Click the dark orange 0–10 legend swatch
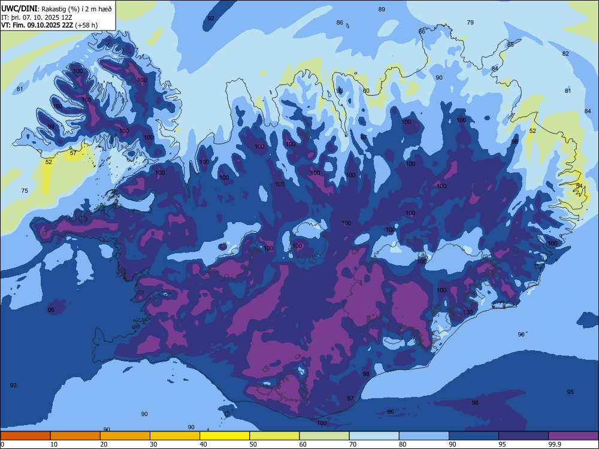Screen dimensions: 599x449 (25, 436)
